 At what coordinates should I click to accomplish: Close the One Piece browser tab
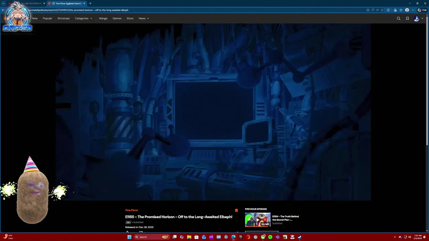84,3
